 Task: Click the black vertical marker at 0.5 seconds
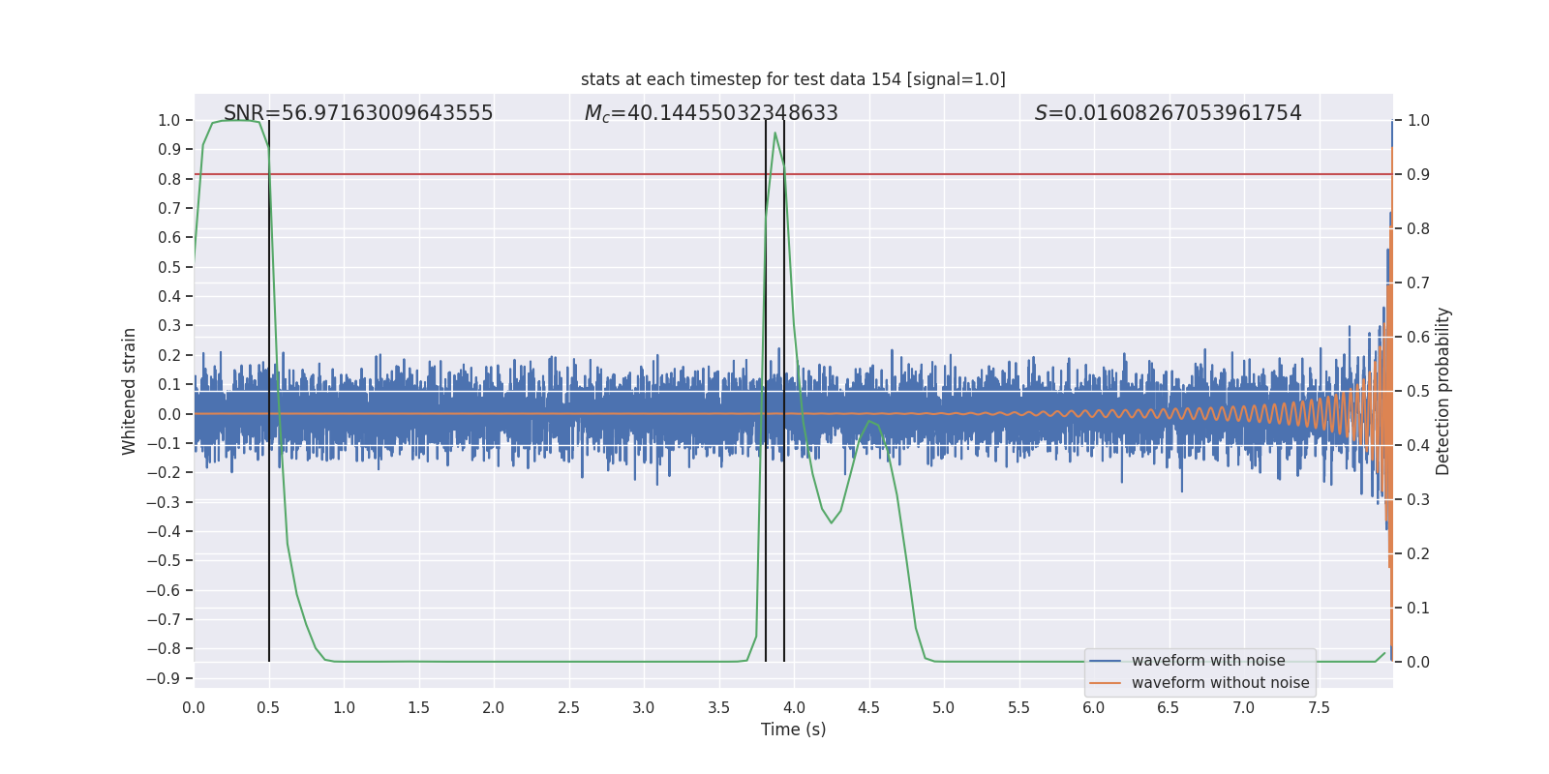click(x=269, y=391)
